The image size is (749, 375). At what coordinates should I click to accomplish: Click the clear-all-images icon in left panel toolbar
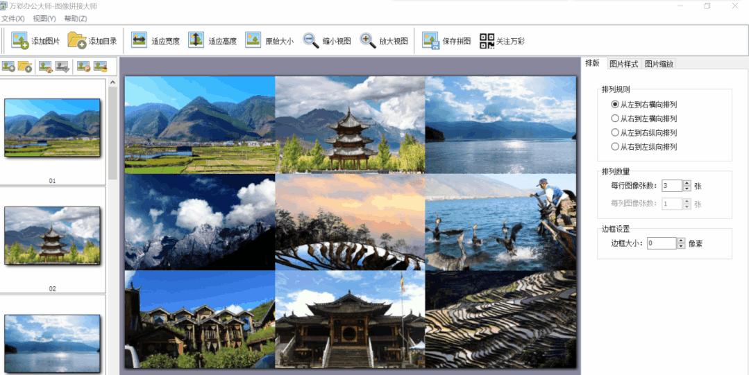coord(101,67)
